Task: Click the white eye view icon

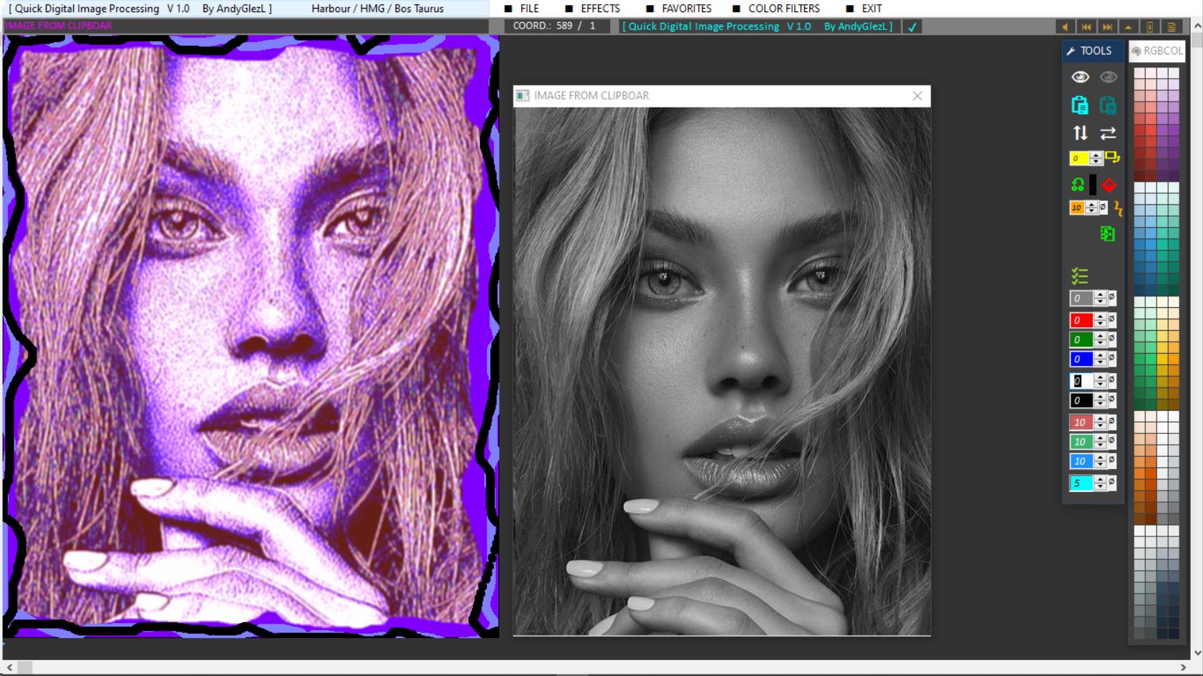Action: [x=1080, y=77]
